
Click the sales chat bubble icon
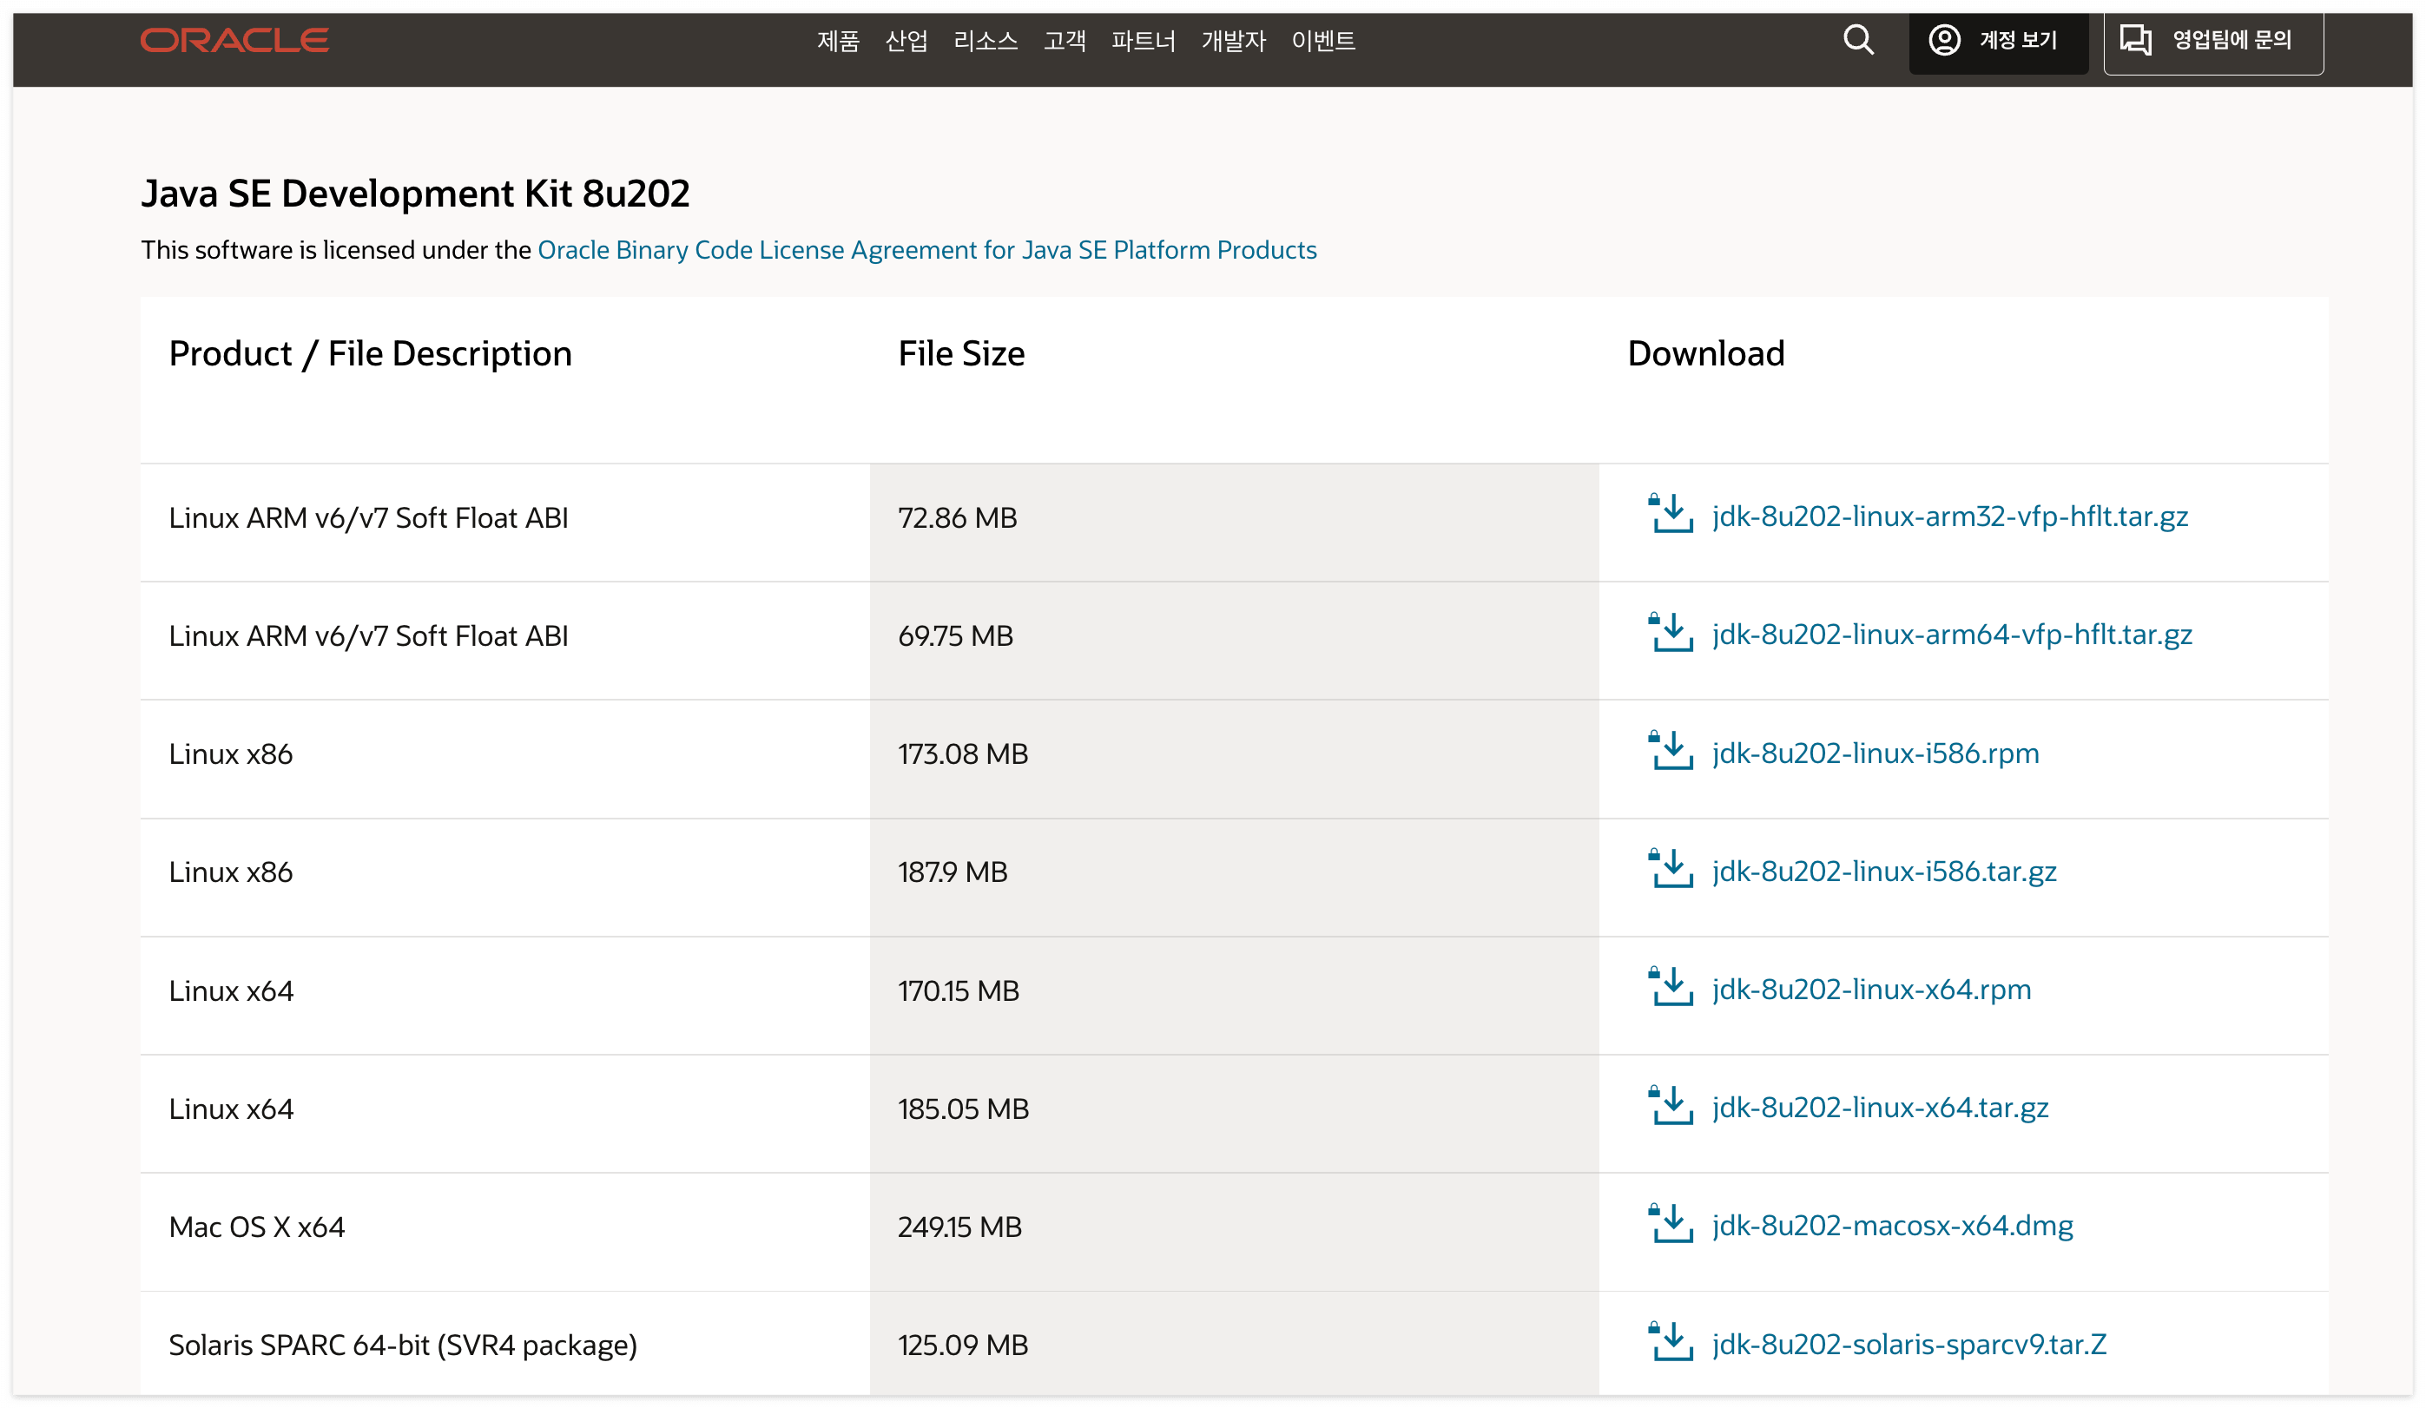tap(2135, 41)
